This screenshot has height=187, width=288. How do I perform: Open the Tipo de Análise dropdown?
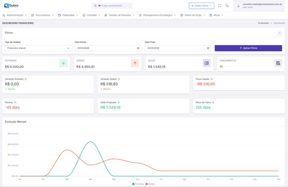pyautogui.click(x=38, y=48)
